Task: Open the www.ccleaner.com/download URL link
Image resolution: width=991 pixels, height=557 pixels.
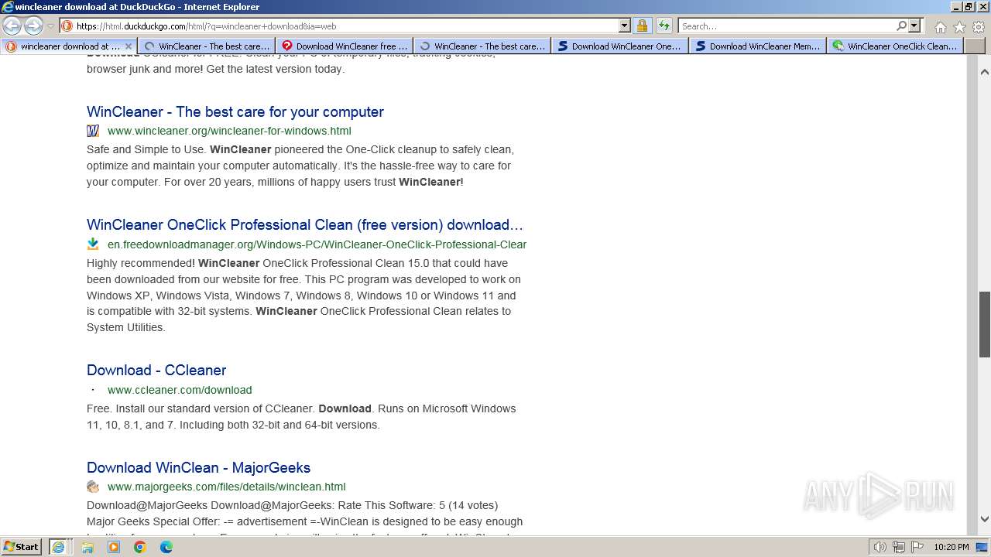Action: click(x=180, y=390)
